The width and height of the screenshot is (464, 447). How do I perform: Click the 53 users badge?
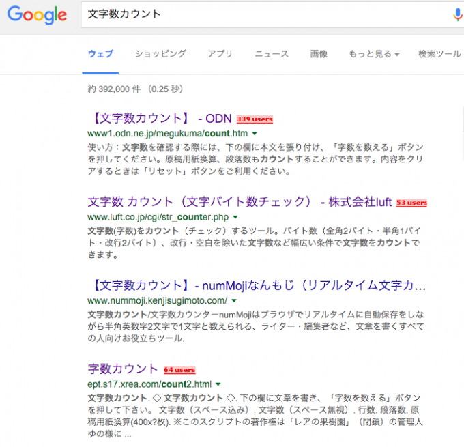pyautogui.click(x=411, y=203)
